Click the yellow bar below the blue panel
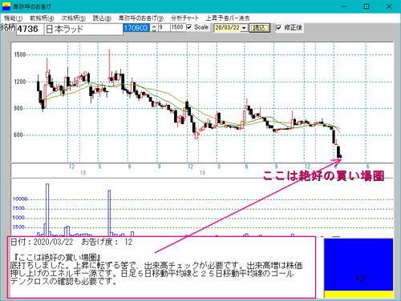 click(358, 295)
